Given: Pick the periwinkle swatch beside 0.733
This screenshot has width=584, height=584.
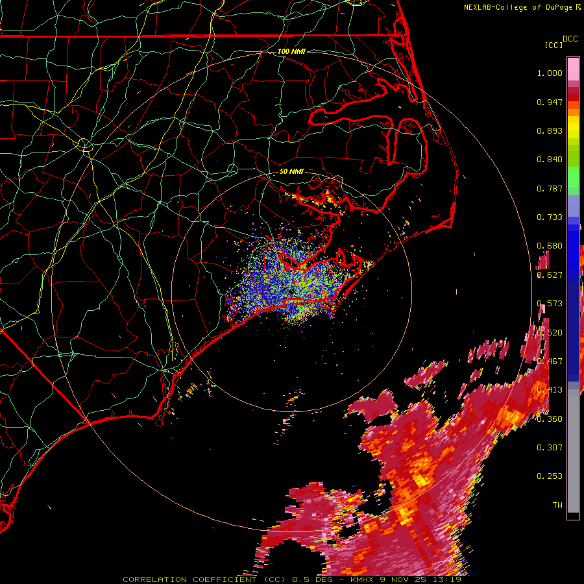Looking at the screenshot, I should [573, 208].
